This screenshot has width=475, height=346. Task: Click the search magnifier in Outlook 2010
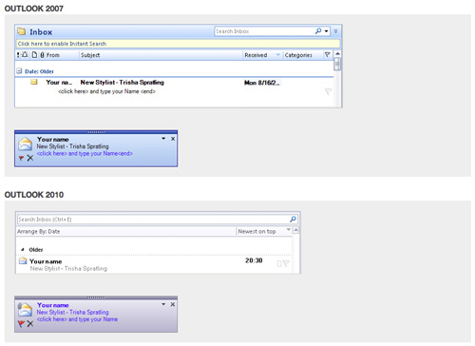(294, 219)
